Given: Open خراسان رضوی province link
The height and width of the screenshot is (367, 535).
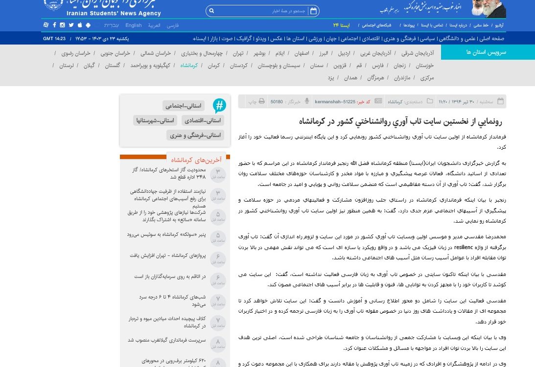Looking at the screenshot, I should pos(76,53).
